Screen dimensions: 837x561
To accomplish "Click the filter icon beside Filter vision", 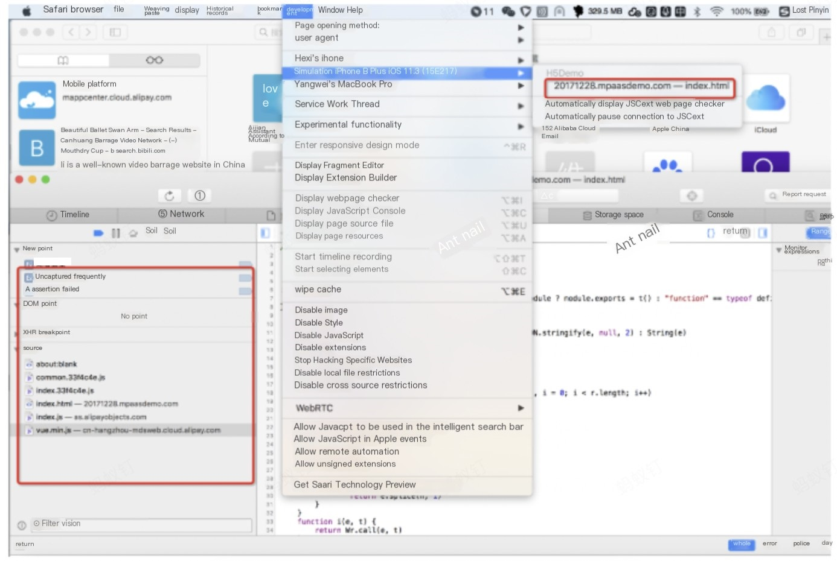I will point(21,525).
